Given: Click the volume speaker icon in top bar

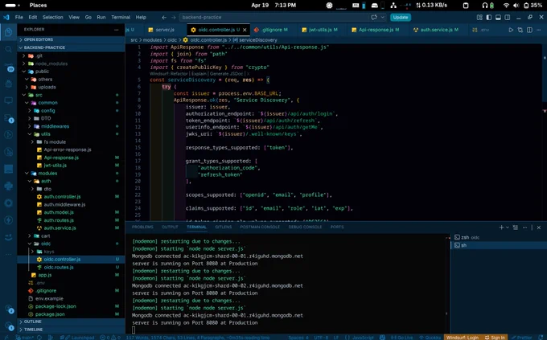Looking at the screenshot, I should 516,6.
